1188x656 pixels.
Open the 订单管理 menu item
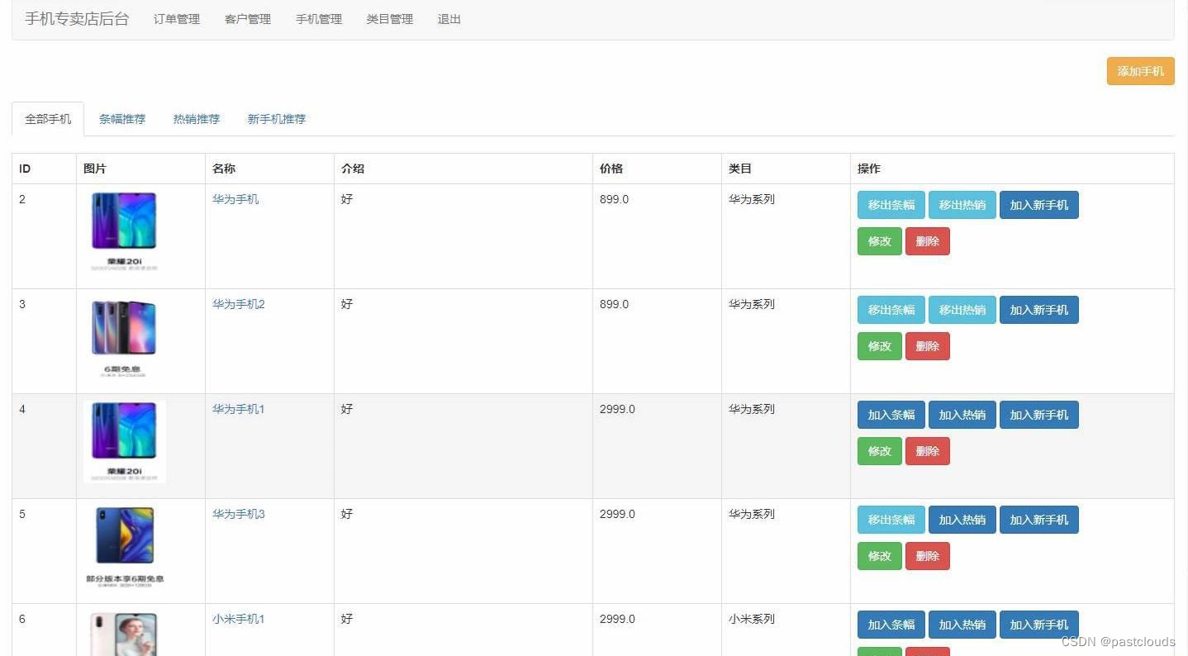pyautogui.click(x=176, y=19)
